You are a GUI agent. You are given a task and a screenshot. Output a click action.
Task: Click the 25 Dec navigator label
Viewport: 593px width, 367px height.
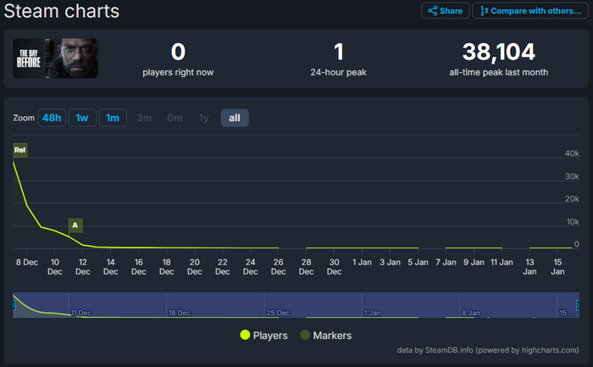278,313
